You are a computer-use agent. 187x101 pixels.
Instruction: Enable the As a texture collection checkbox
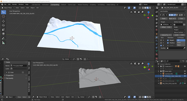pyautogui.click(x=161, y=69)
